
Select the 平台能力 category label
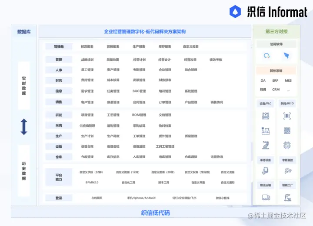(x=59, y=177)
